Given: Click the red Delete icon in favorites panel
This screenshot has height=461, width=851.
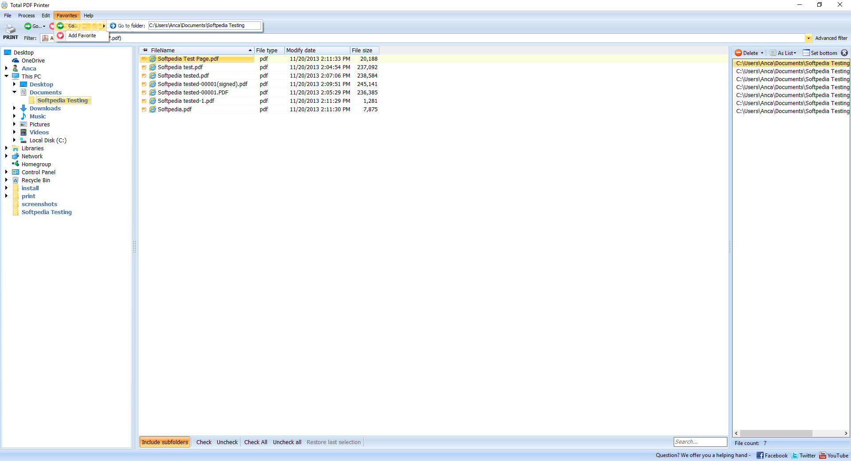Looking at the screenshot, I should pos(738,53).
